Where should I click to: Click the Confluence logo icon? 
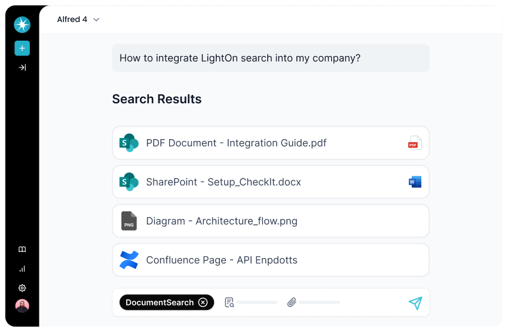pos(129,260)
